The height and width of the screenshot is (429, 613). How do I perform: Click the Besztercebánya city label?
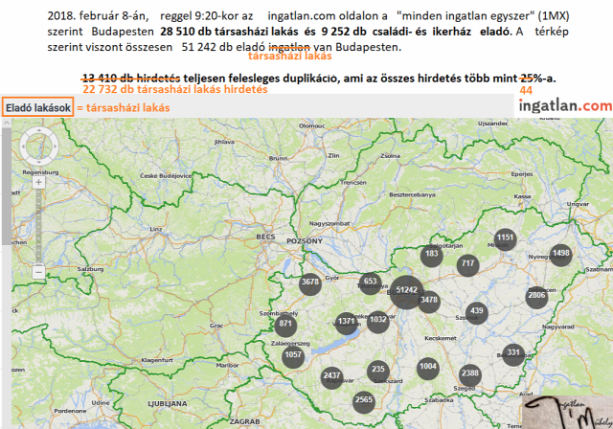[412, 194]
